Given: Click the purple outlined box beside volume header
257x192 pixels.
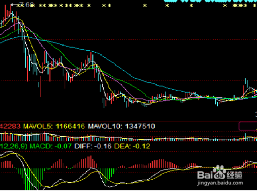Looking at the screenshot, I should (x=248, y=126).
